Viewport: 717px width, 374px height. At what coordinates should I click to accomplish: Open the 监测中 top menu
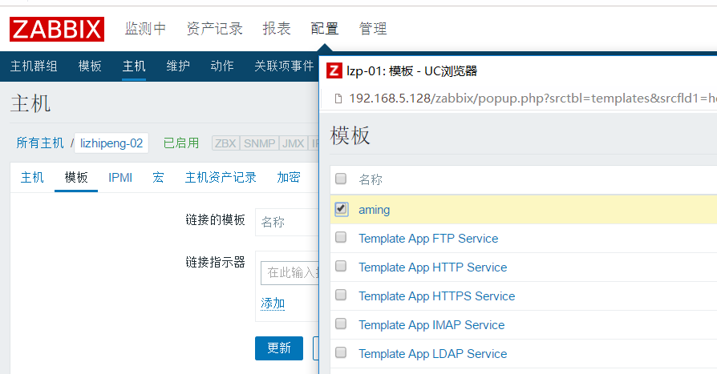145,29
